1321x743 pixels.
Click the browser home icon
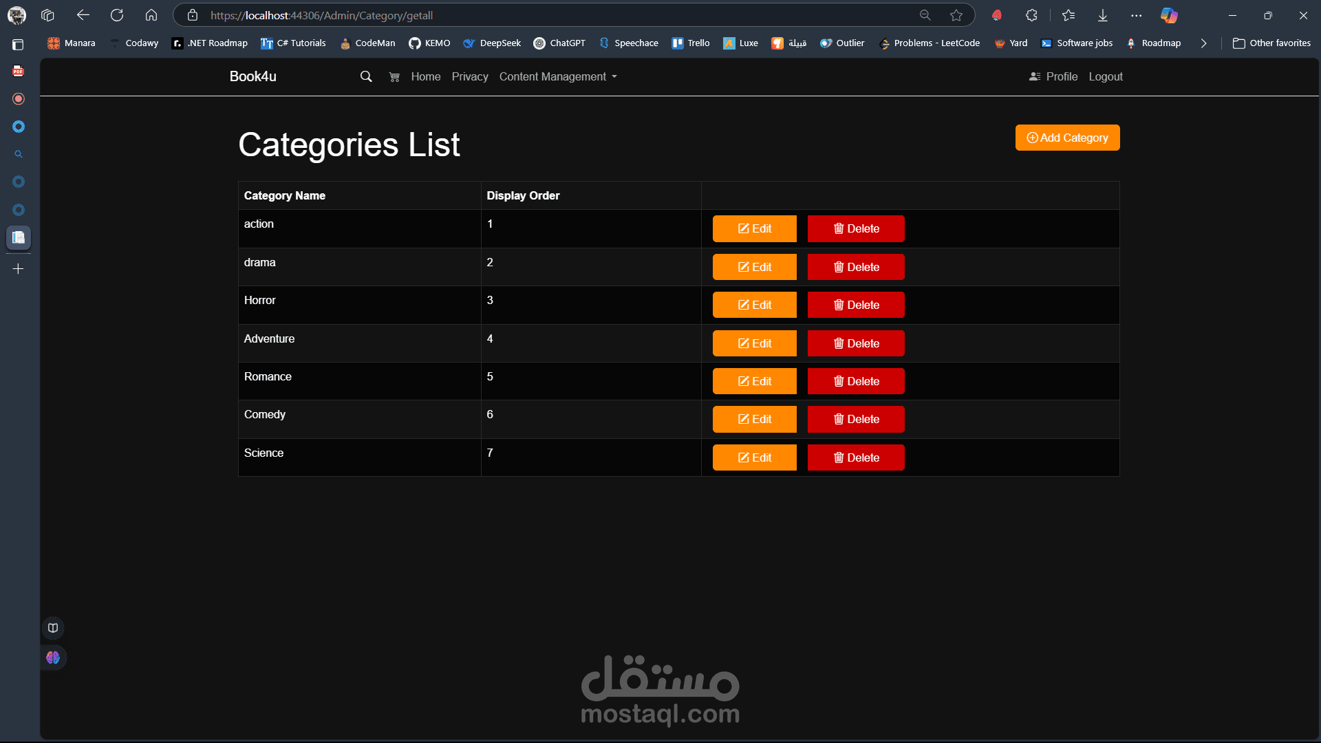click(151, 15)
